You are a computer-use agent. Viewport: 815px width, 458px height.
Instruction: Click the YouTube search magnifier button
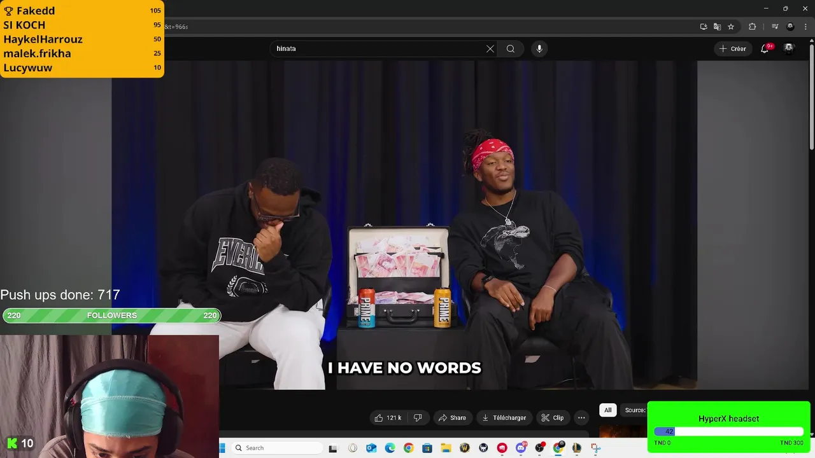[510, 48]
